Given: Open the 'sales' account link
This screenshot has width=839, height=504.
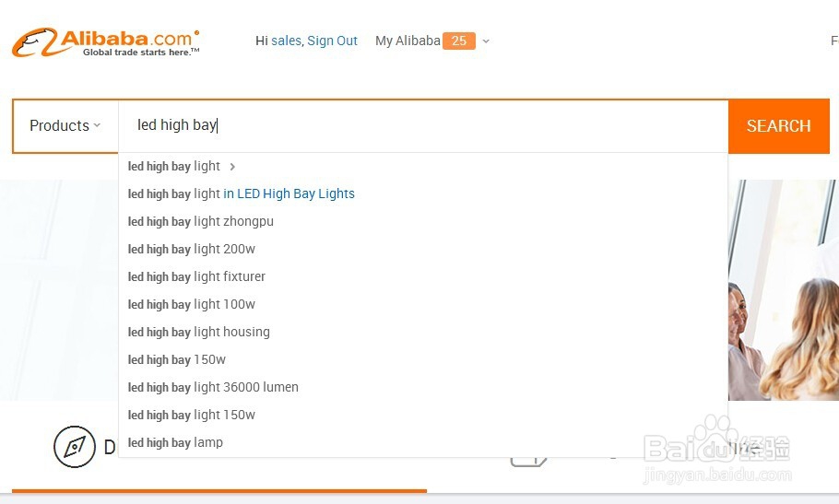Looking at the screenshot, I should pos(286,41).
